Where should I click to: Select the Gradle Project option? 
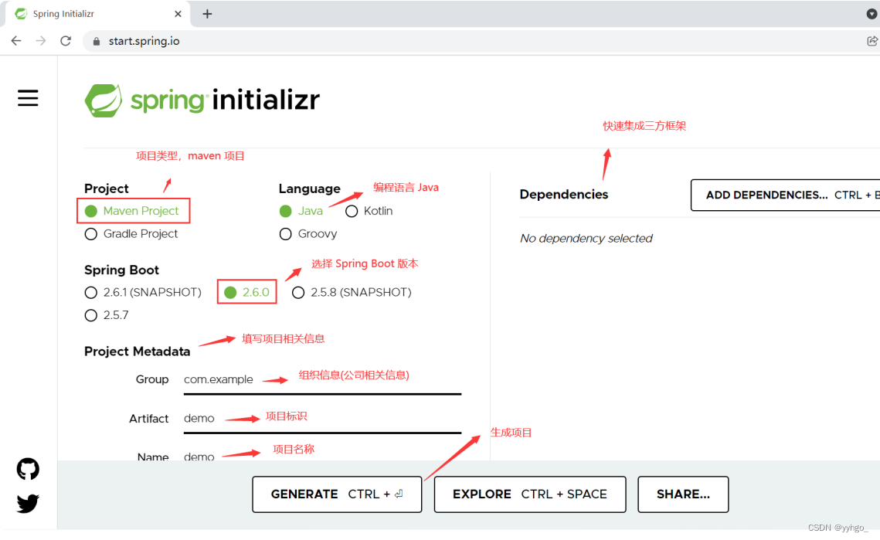(x=131, y=234)
